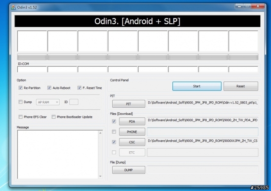Open the AP RAM dropdown
Image resolution: width=271 pixels, height=191 pixels.
[x=48, y=102]
